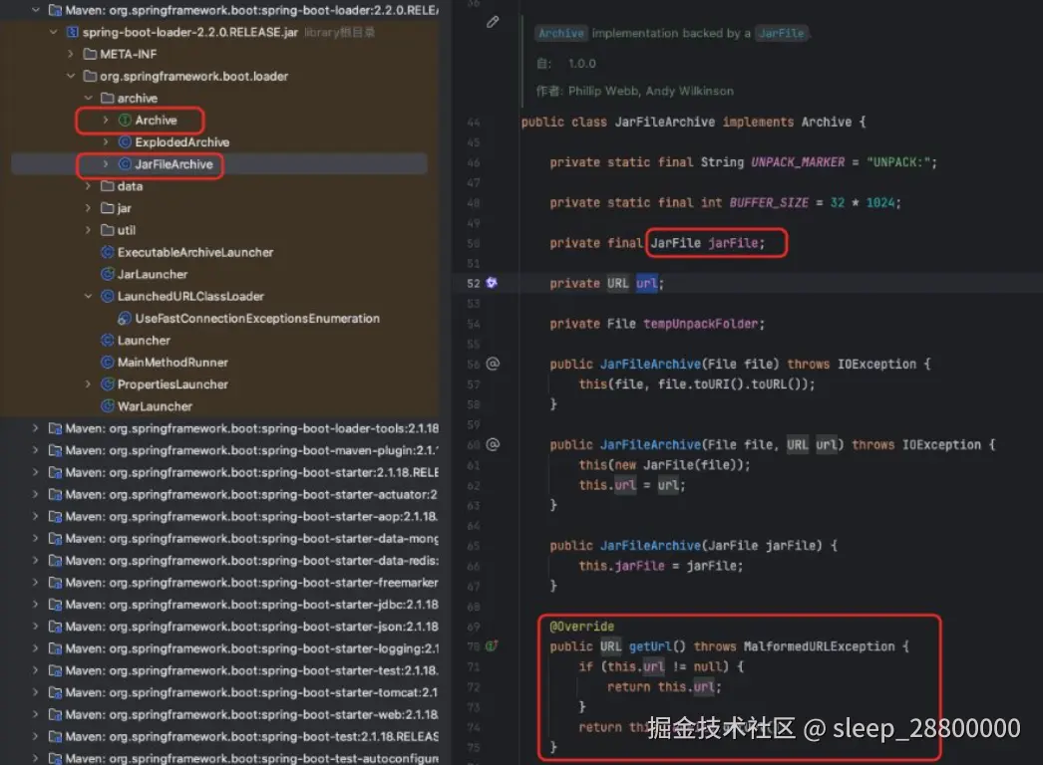The image size is (1043, 765).
Task: Expand Maven spring-boot-starter-freemarker library
Action: (36, 583)
